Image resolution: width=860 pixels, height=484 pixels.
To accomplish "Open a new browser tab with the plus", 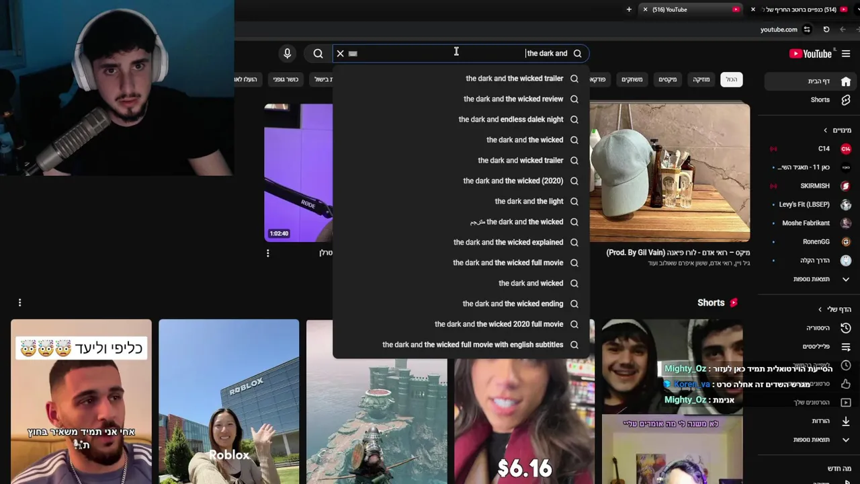I will click(x=629, y=9).
